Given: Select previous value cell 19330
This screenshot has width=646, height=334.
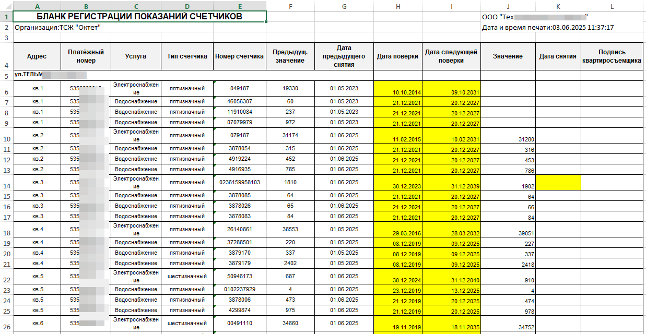Looking at the screenshot, I should [290, 89].
